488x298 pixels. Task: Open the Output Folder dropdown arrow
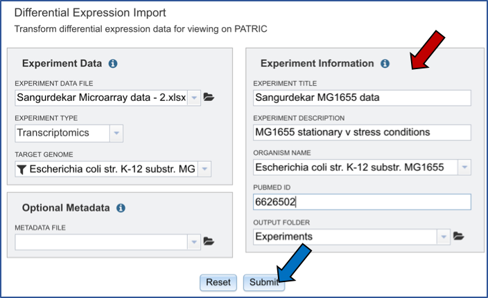pyautogui.click(x=444, y=237)
